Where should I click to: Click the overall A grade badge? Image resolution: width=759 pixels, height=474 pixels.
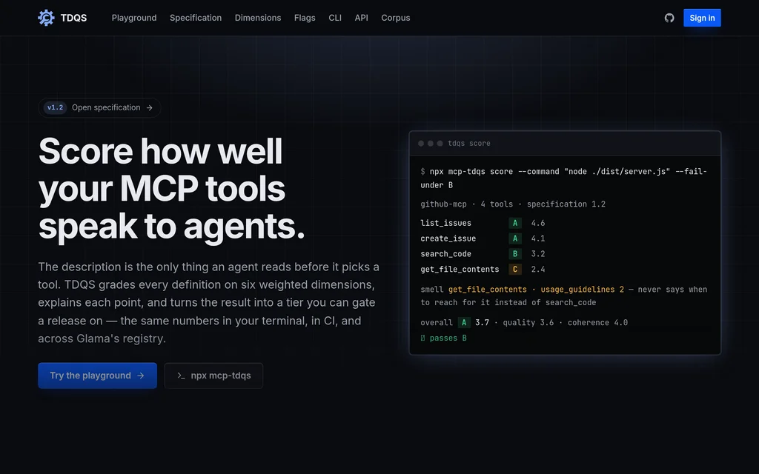point(464,323)
